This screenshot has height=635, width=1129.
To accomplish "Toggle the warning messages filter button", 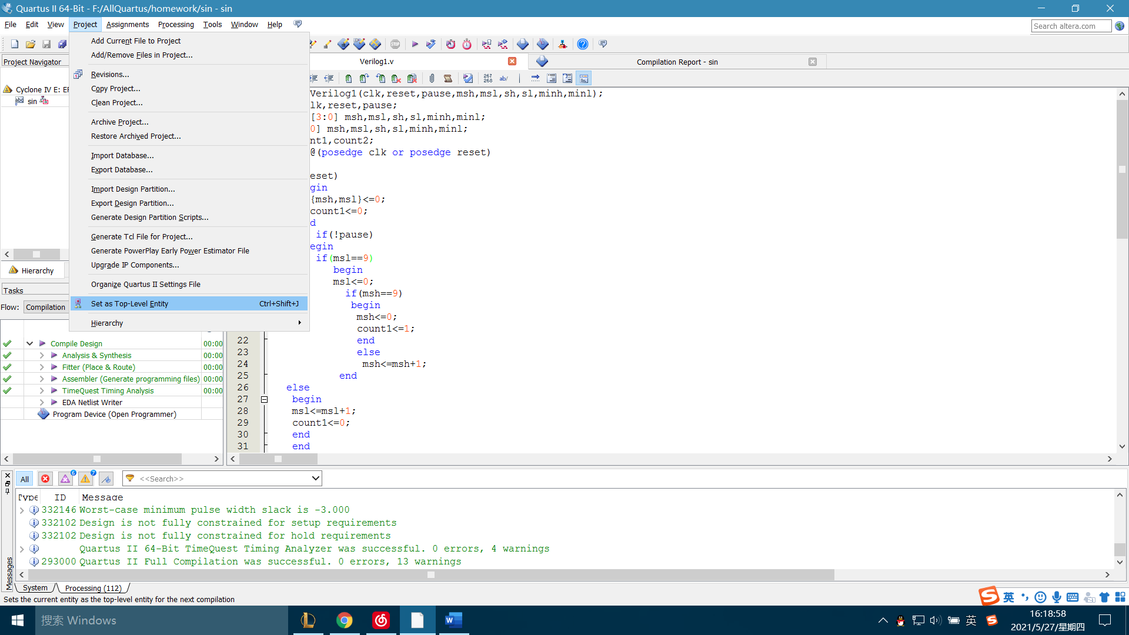I will pyautogui.click(x=85, y=479).
